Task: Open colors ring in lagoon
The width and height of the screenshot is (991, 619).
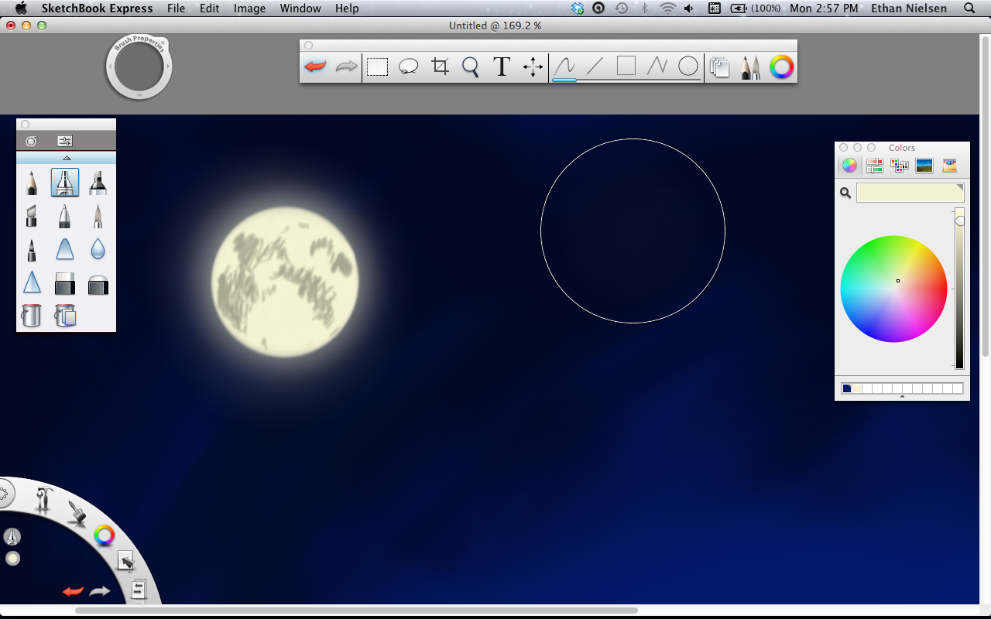Action: (x=105, y=535)
